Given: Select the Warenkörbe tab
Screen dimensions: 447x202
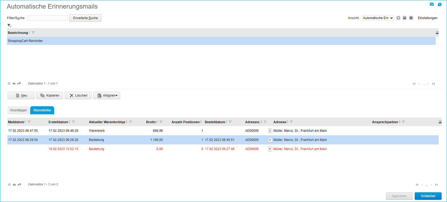Looking at the screenshot, I should pos(42,110).
